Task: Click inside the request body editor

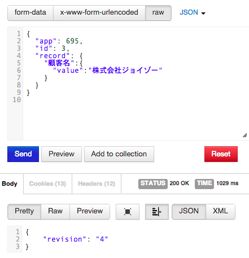Action: (x=136, y=84)
